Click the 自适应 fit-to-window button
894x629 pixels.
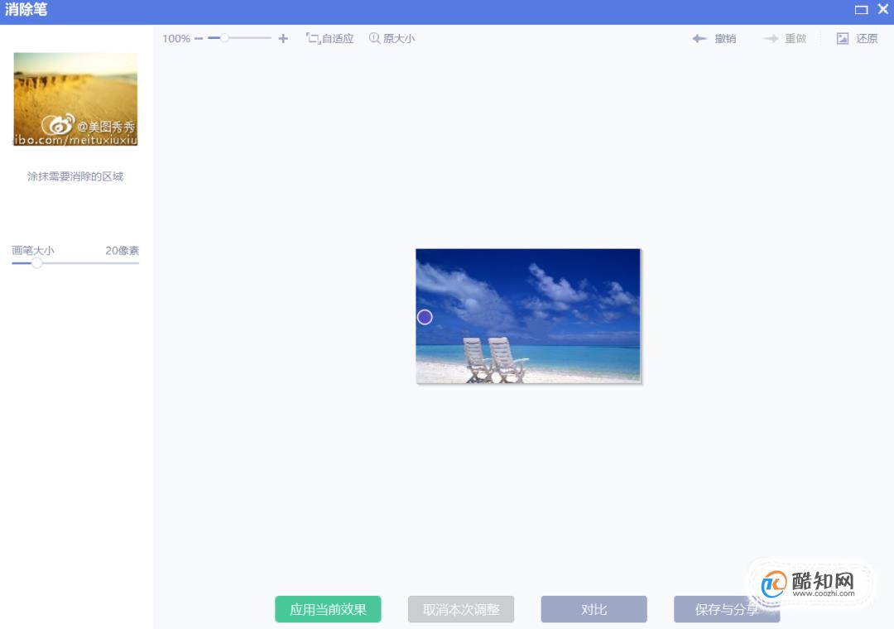coord(330,39)
